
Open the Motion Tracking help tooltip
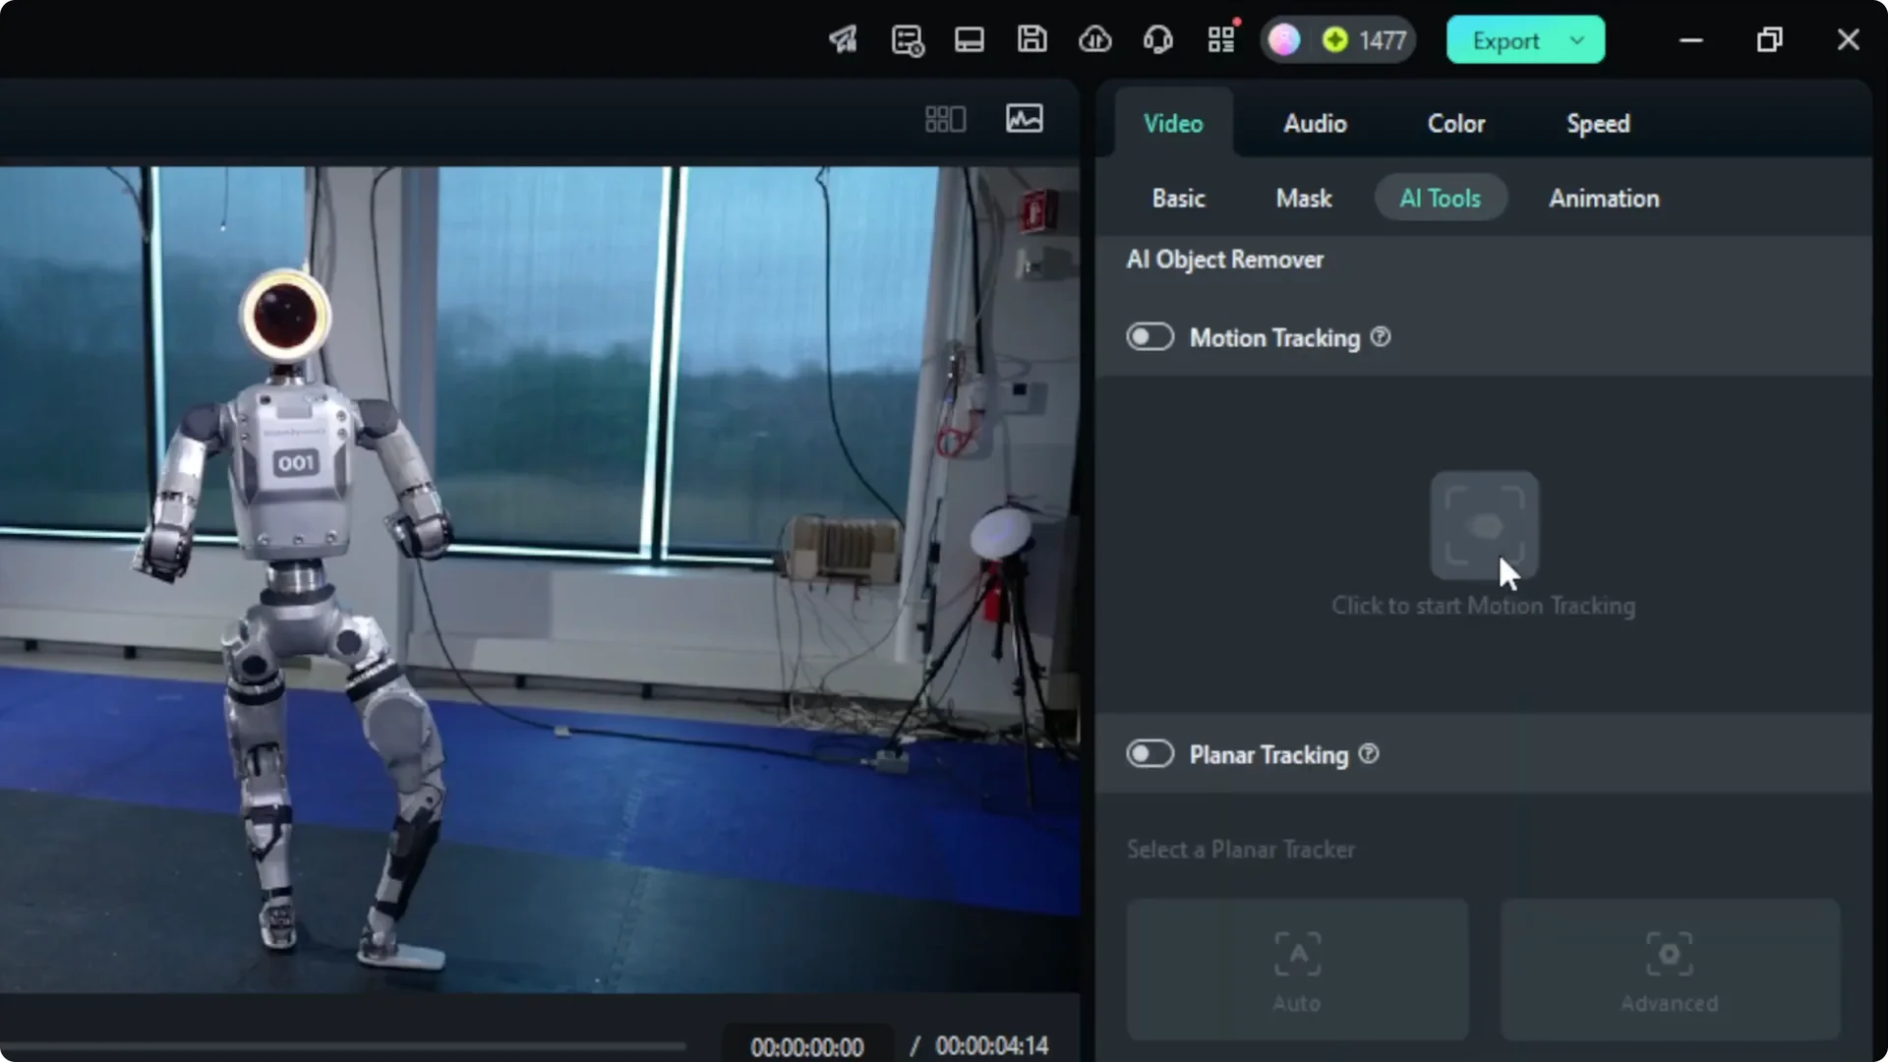(1380, 336)
